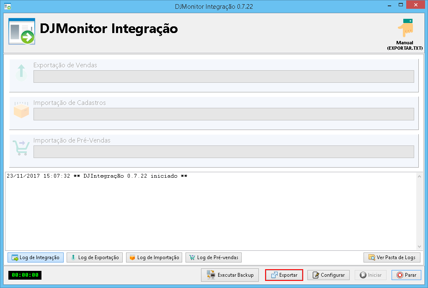Open the Log de Integração tab

click(x=36, y=257)
